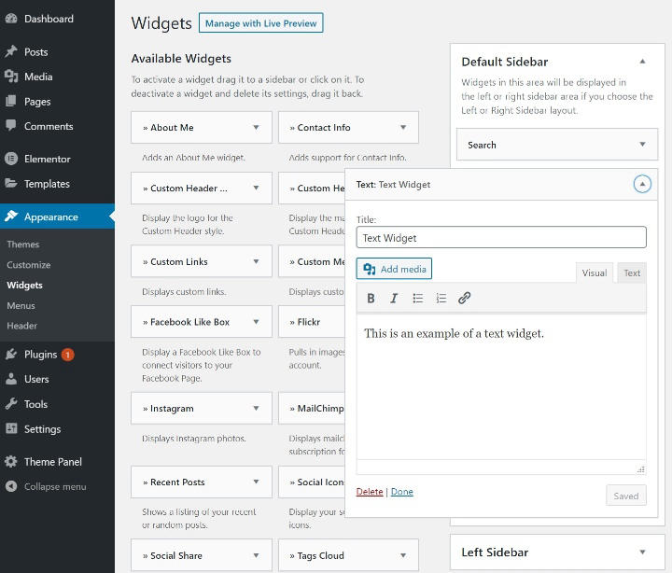Expand the Facebook Like Box arrow

[x=256, y=322]
